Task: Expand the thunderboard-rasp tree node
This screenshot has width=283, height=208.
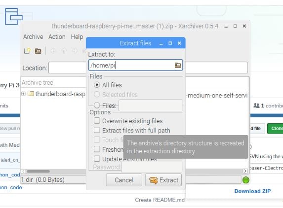Action: point(23,94)
